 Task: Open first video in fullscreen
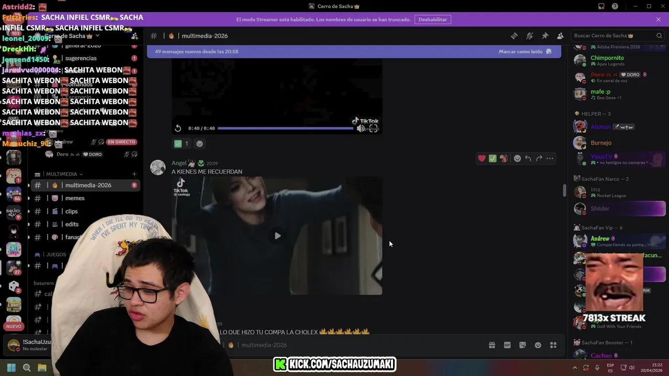pos(373,128)
